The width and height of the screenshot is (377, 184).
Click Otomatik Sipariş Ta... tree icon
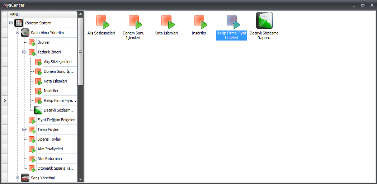32,169
